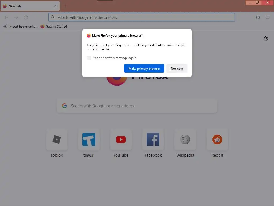Open the Reddit shortcut tile
Screen dimensions: 274x206
click(217, 139)
